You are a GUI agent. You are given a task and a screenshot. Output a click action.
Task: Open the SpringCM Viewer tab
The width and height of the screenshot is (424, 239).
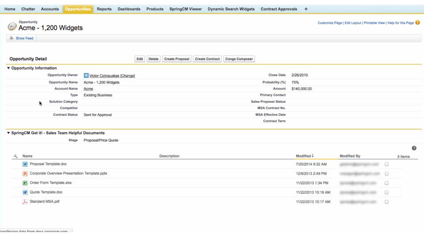pyautogui.click(x=185, y=9)
